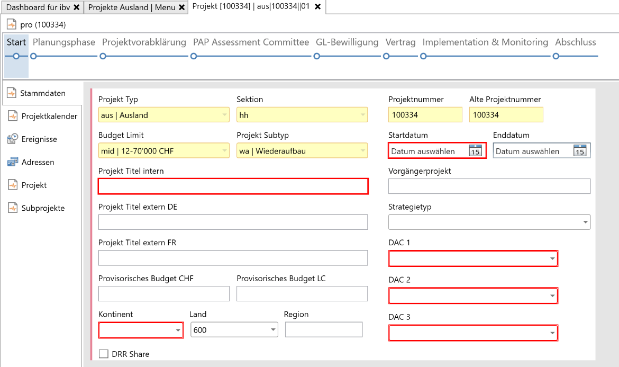Switch to the Stammdaten tab
619x367 pixels.
coord(42,93)
